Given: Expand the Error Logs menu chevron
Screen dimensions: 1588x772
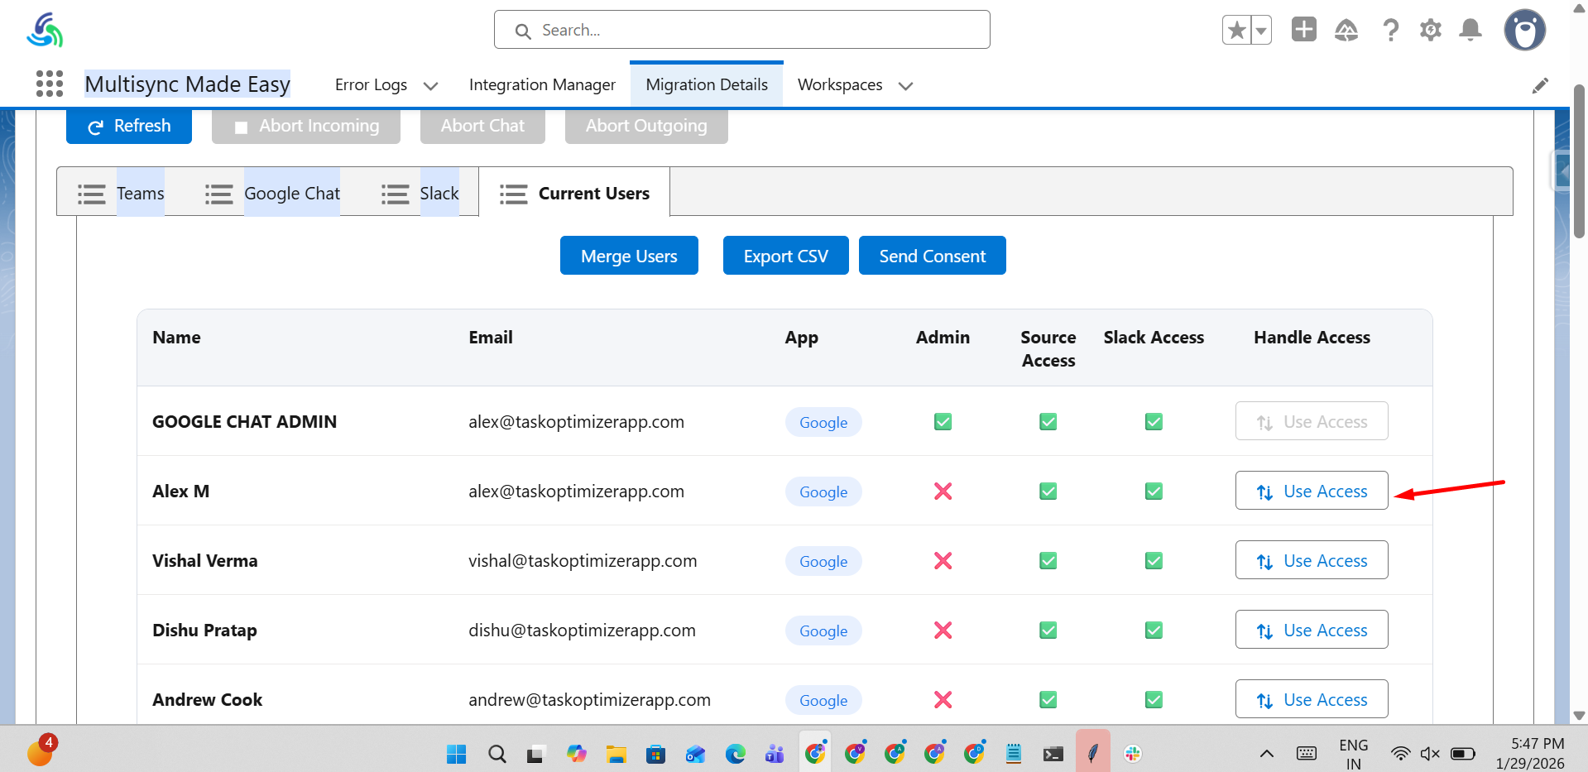Looking at the screenshot, I should [430, 85].
